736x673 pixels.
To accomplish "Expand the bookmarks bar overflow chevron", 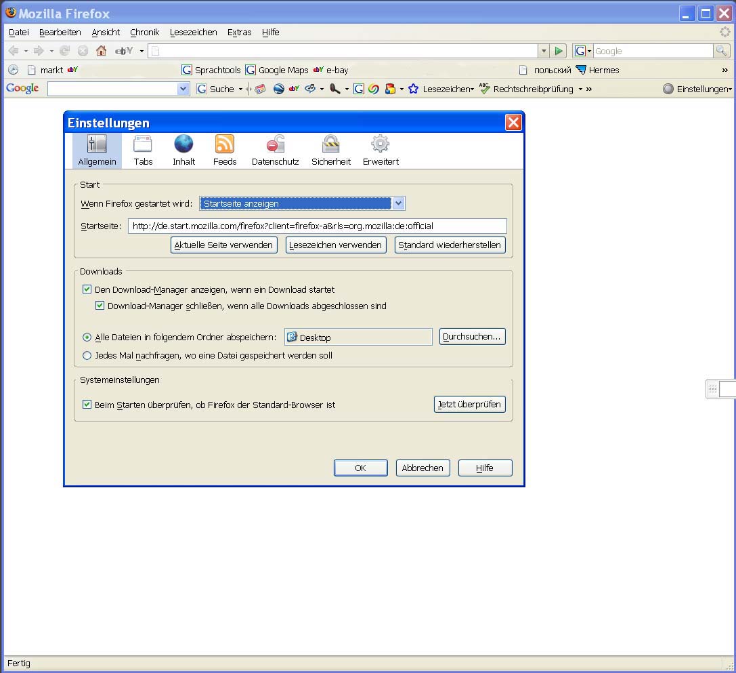I will coord(725,70).
